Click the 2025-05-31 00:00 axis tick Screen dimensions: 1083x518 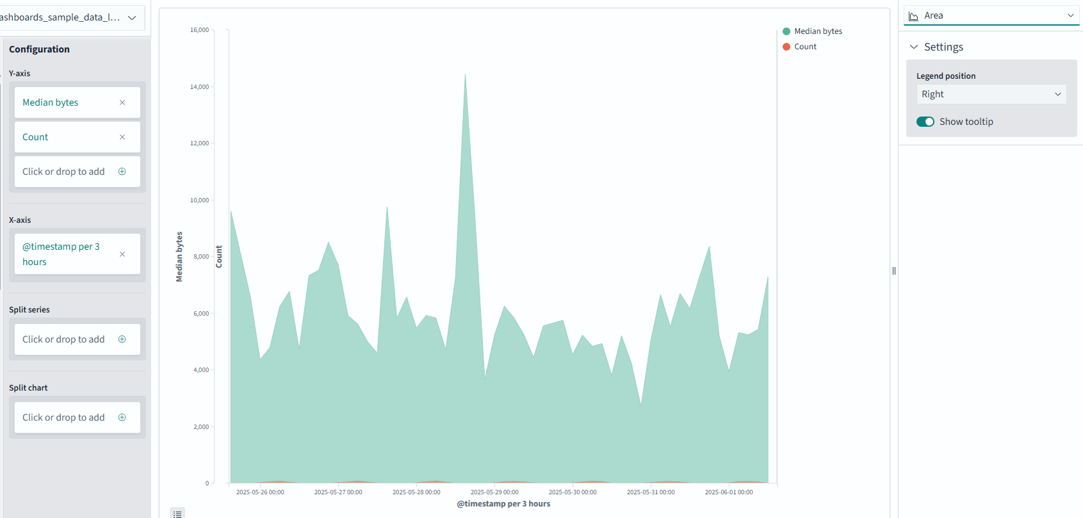point(651,492)
